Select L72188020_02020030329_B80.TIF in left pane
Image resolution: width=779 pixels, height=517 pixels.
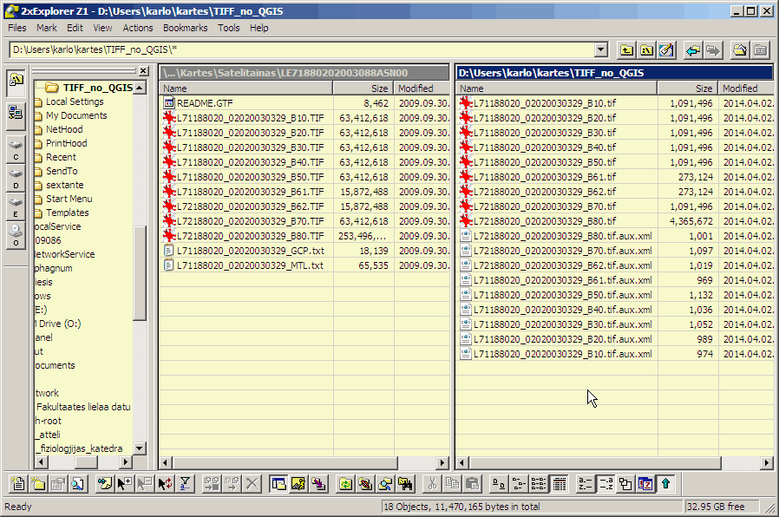(x=251, y=236)
